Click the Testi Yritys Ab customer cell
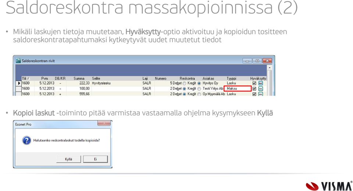 (213, 88)
